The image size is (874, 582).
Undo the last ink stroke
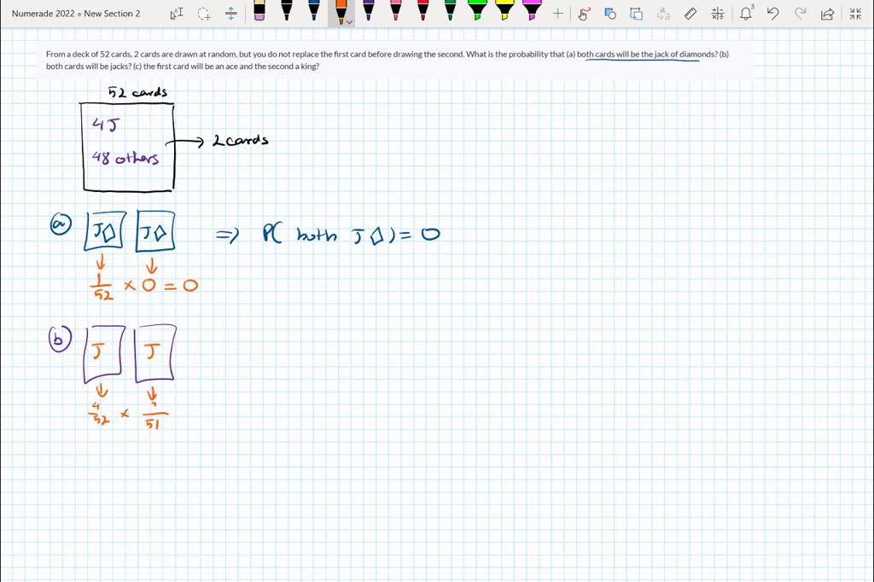click(773, 14)
